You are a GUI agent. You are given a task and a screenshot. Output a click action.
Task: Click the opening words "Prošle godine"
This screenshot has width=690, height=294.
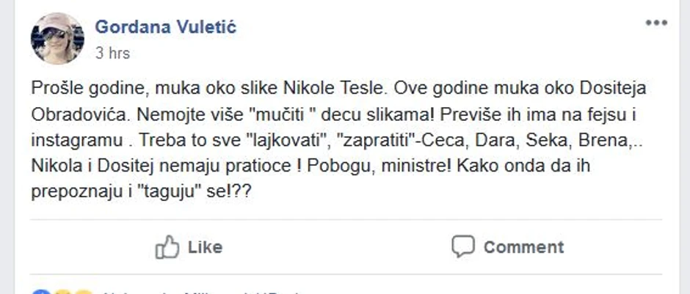pos(79,89)
